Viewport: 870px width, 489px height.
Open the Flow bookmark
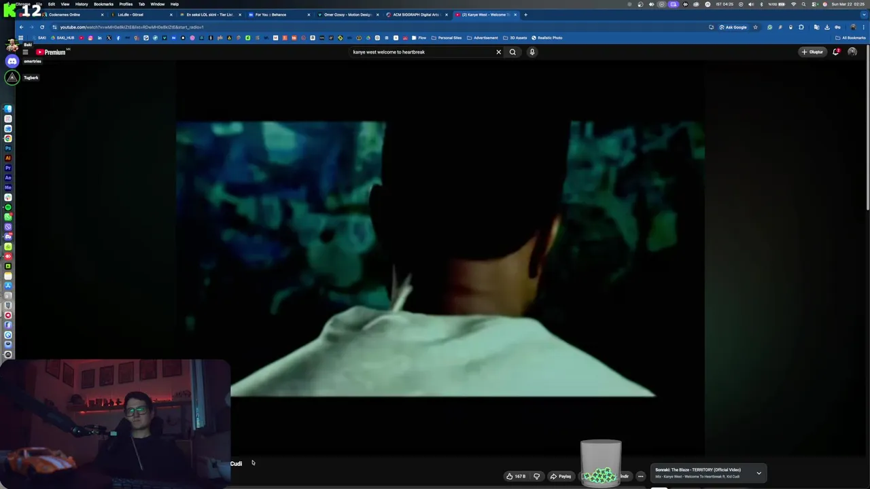tap(419, 38)
